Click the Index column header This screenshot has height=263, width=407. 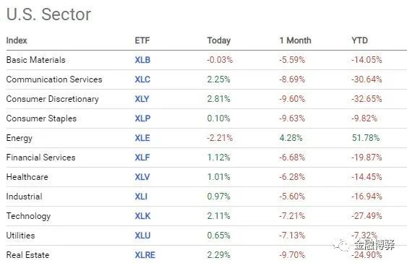click(x=17, y=40)
